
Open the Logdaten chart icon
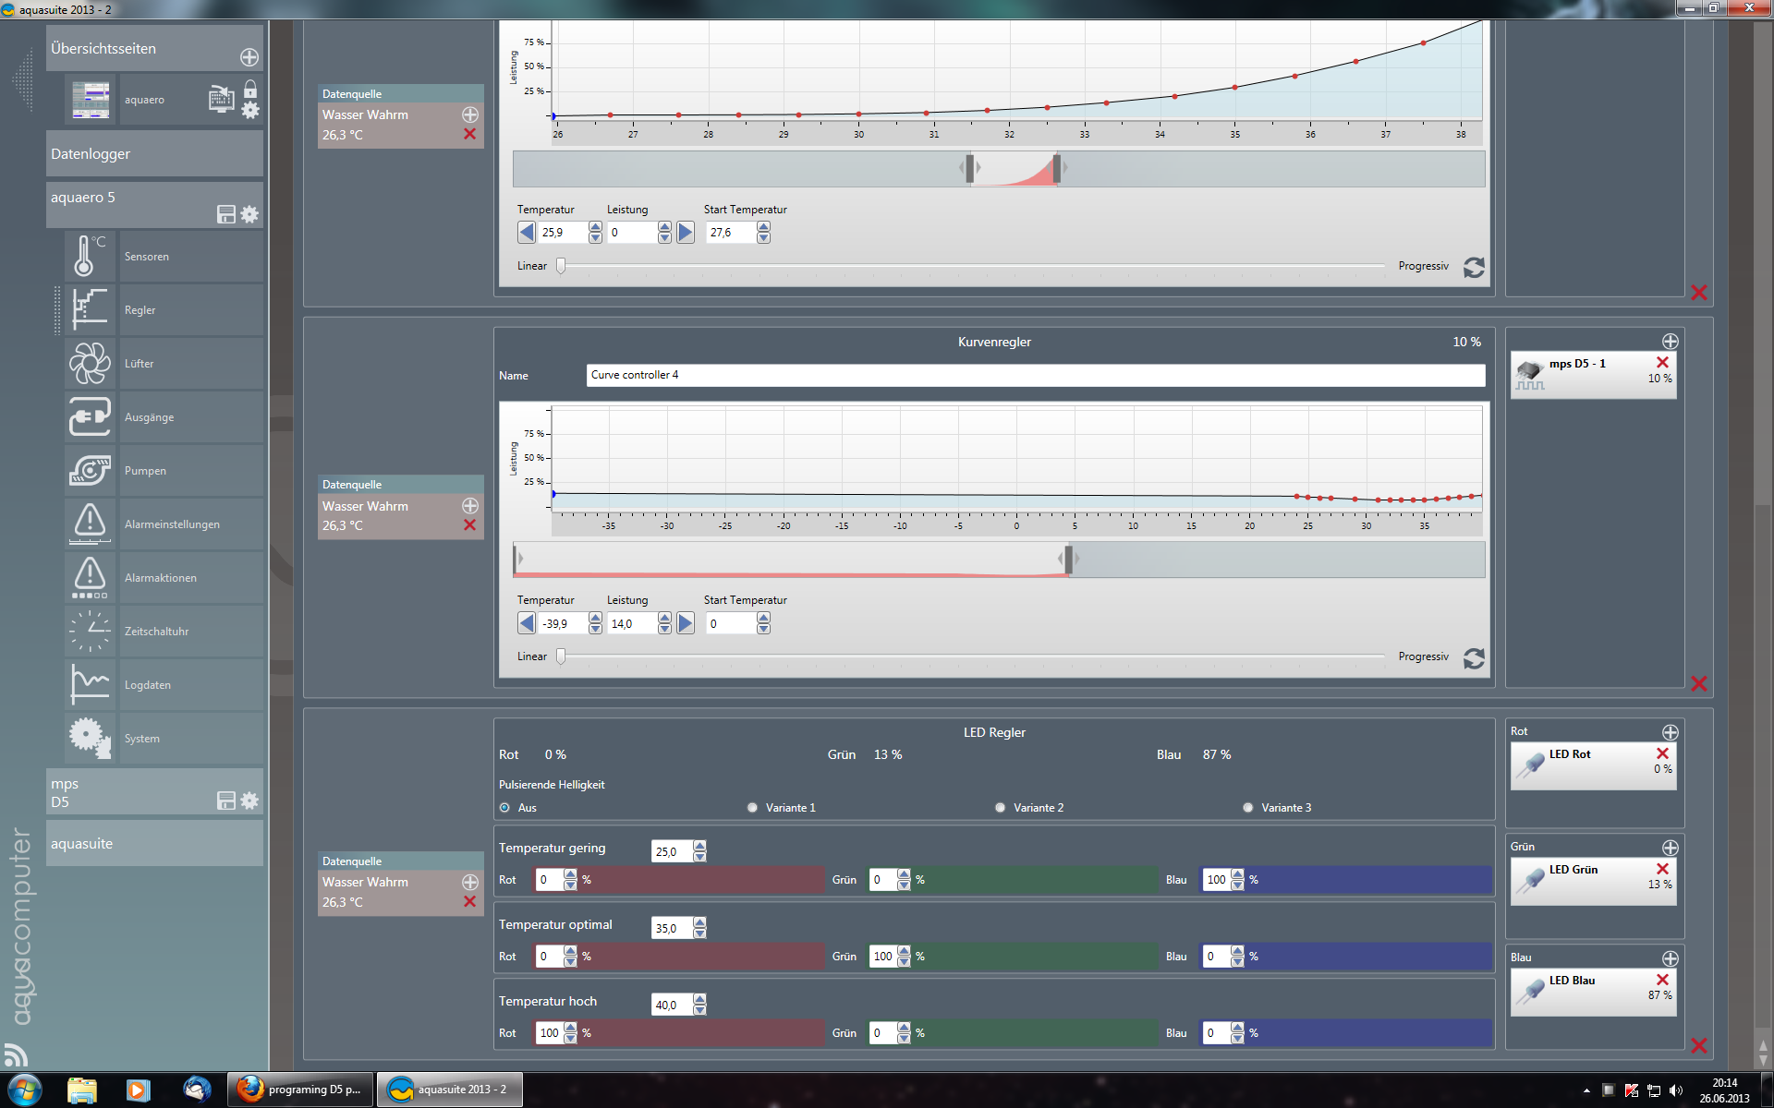(x=89, y=684)
